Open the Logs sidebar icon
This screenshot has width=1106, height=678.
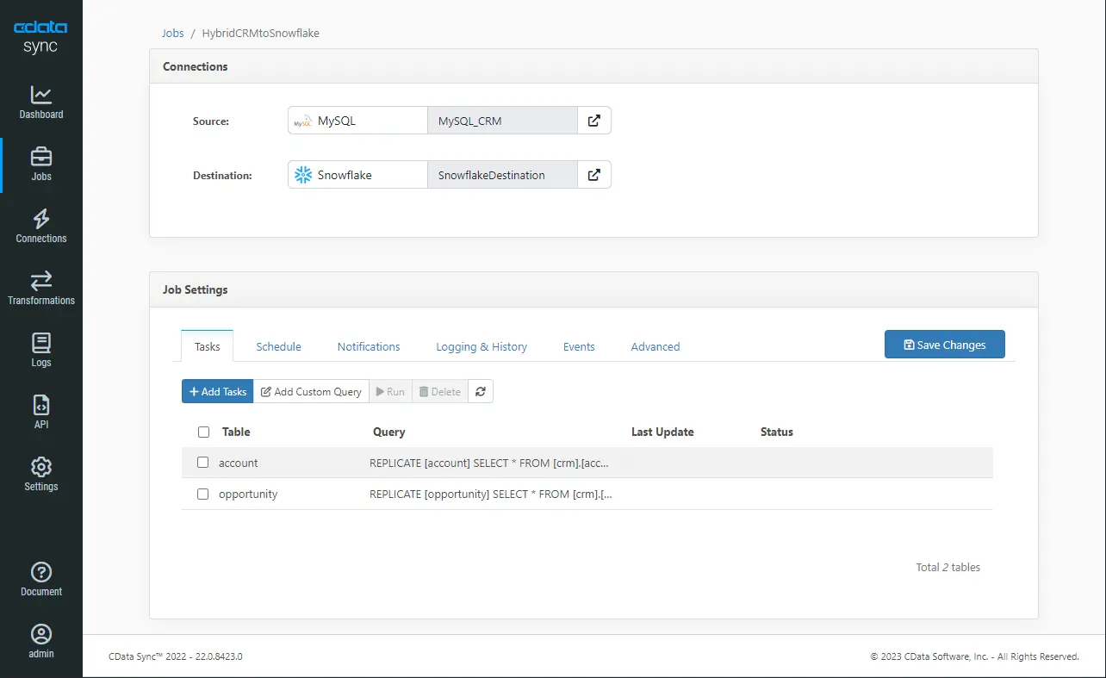click(41, 343)
